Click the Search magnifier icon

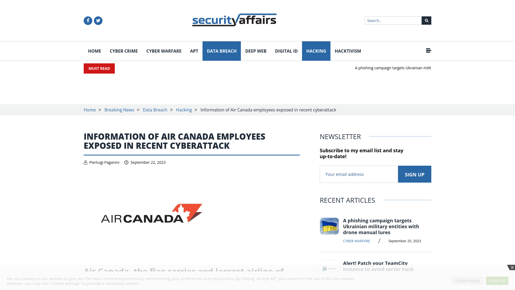point(426,20)
